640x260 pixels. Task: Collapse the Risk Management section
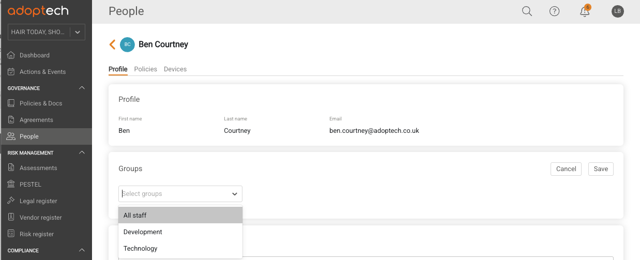[x=82, y=153]
